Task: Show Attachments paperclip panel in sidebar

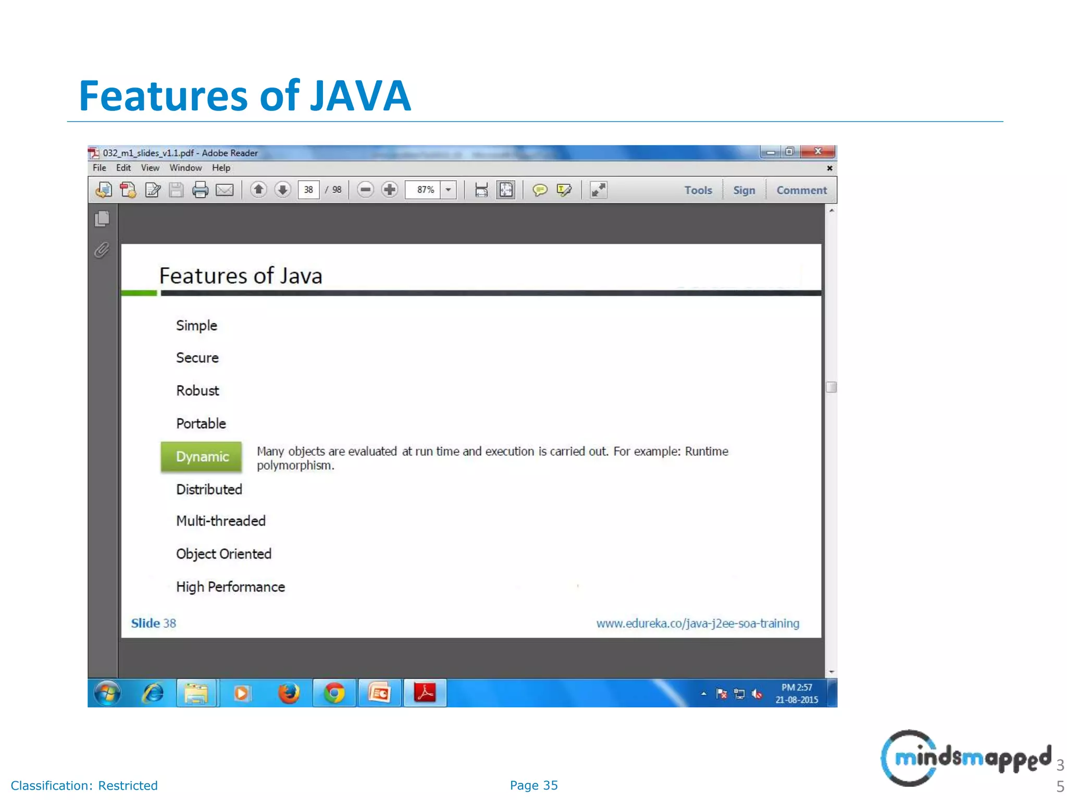Action: 102,251
